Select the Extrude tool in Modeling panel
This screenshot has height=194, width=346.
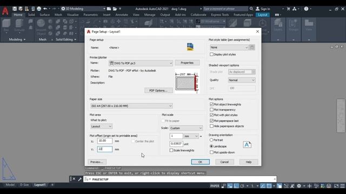(19, 25)
